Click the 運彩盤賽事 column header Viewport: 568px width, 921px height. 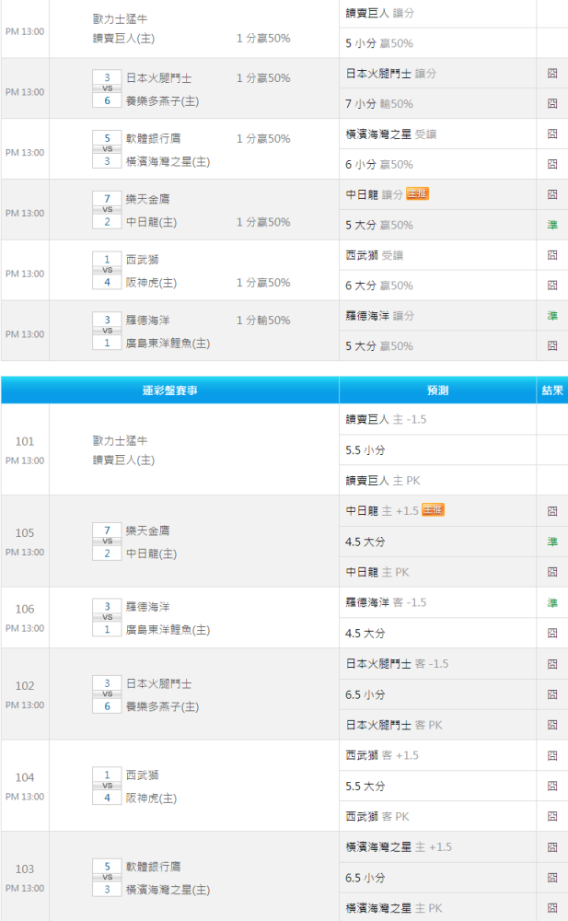pyautogui.click(x=169, y=390)
